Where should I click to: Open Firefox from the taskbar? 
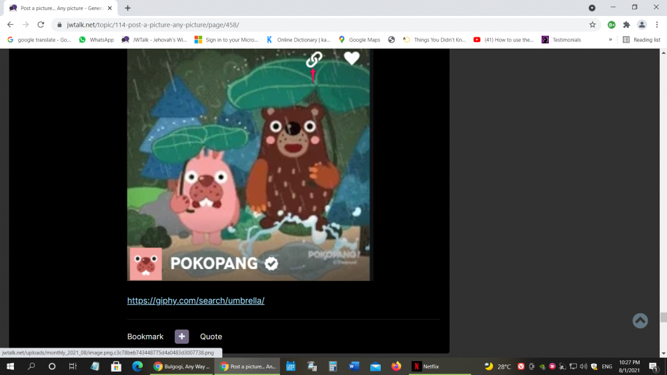(396, 366)
